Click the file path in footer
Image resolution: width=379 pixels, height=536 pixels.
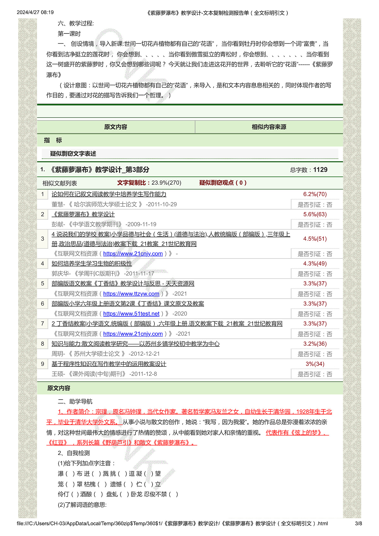point(172,523)
